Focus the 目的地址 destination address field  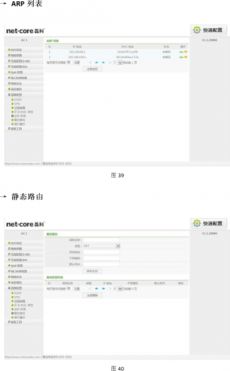[102, 252]
